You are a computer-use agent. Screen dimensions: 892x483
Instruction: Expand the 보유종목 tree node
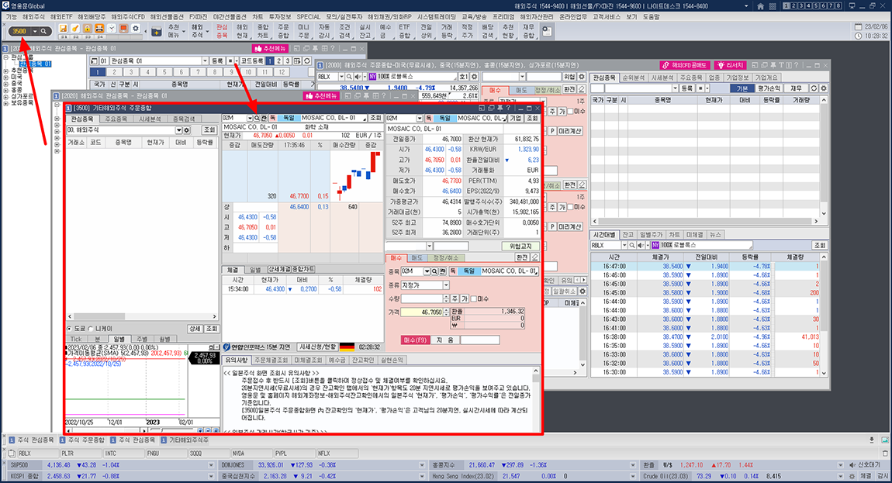[x=5, y=103]
